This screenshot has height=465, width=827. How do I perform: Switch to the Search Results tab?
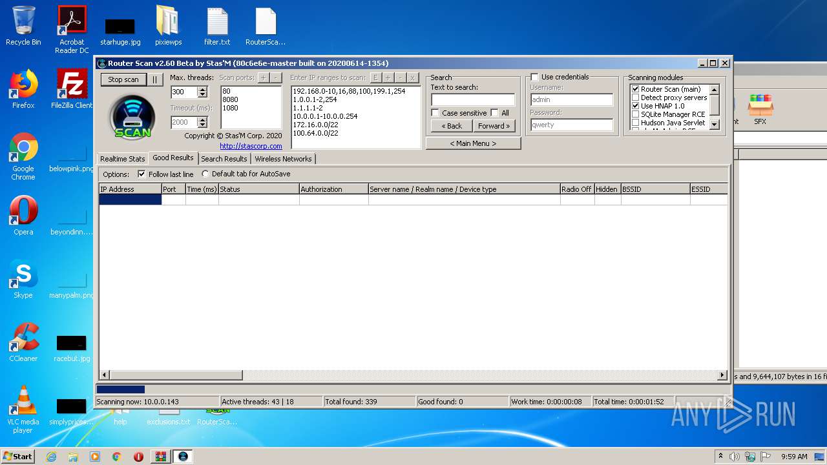click(x=224, y=159)
